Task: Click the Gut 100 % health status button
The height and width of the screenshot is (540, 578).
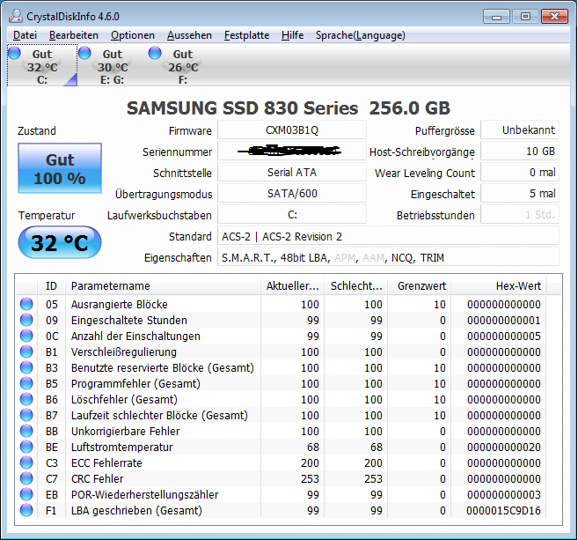Action: tap(60, 168)
